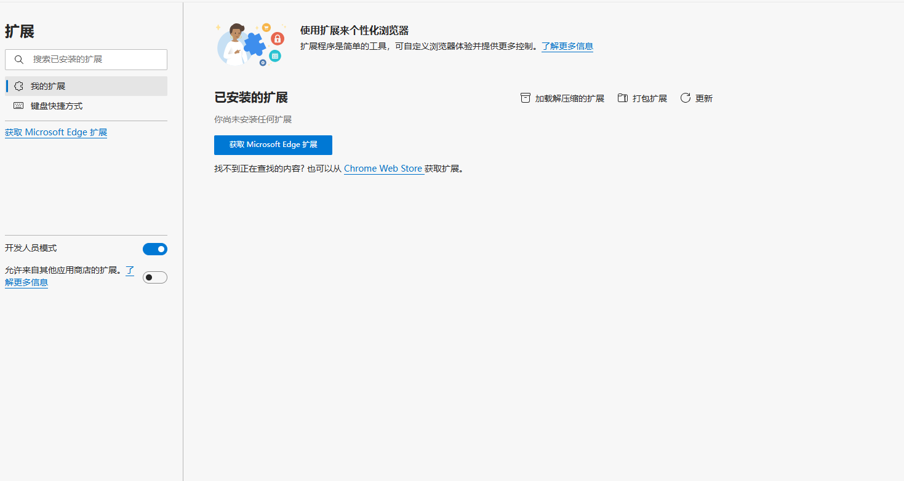
Task: Click the extensions illustration in the banner
Action: tap(251, 44)
